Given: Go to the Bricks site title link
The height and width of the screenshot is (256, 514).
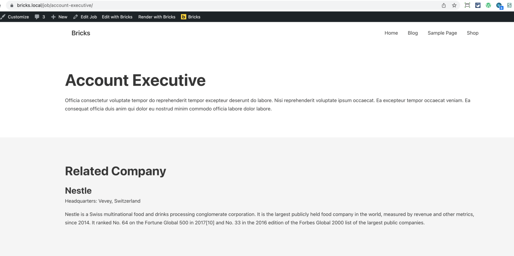Looking at the screenshot, I should coord(81,33).
